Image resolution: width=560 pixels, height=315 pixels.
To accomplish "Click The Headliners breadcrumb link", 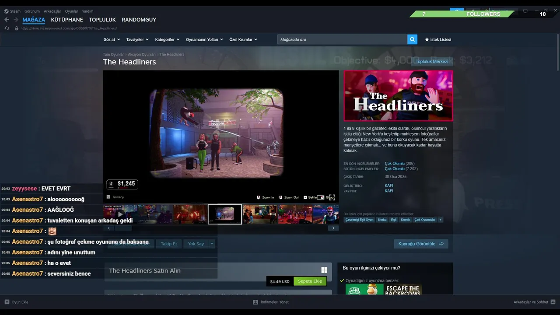I will coord(172,55).
